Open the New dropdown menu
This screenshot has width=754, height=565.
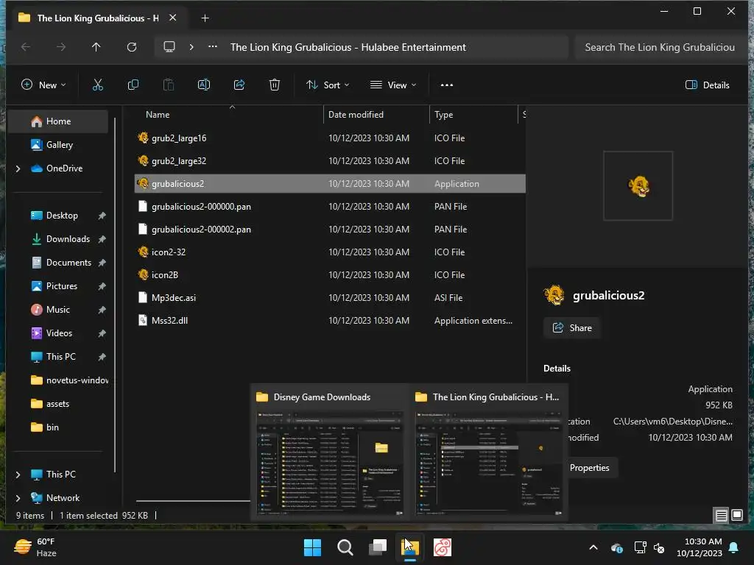coord(43,85)
